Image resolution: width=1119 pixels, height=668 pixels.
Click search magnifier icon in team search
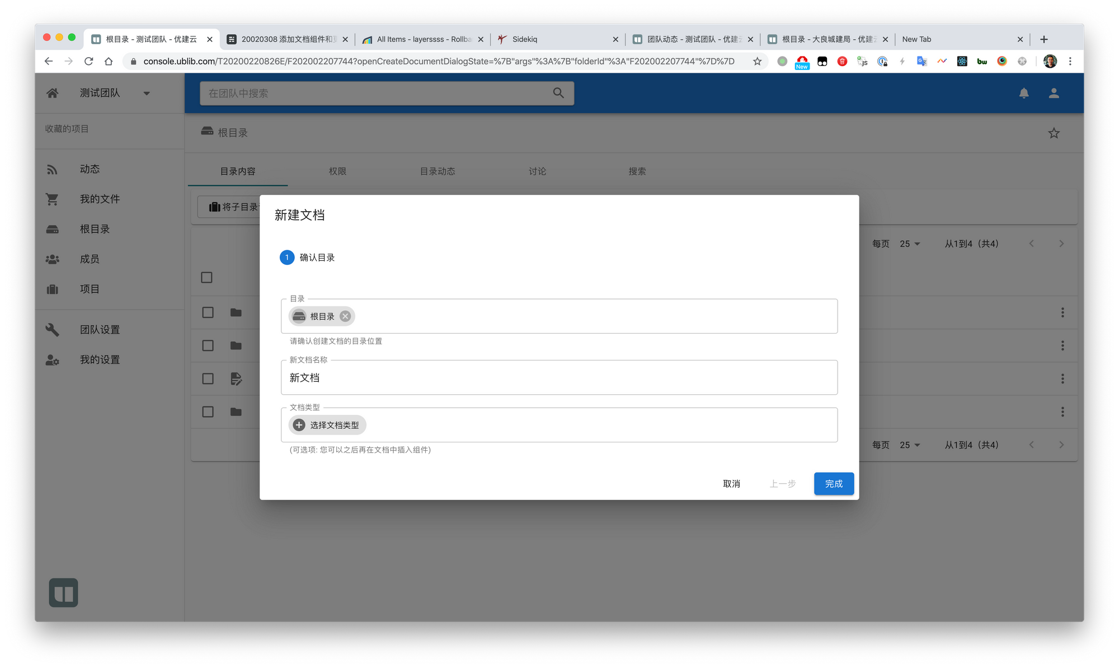(x=558, y=93)
